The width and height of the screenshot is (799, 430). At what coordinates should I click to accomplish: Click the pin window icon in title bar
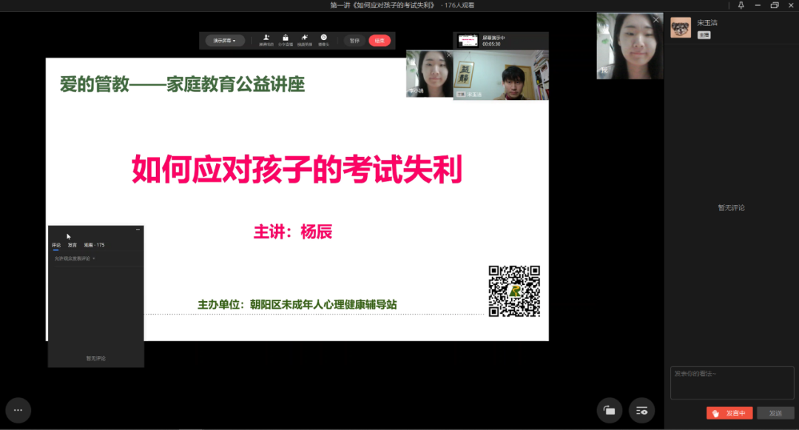[x=741, y=5]
